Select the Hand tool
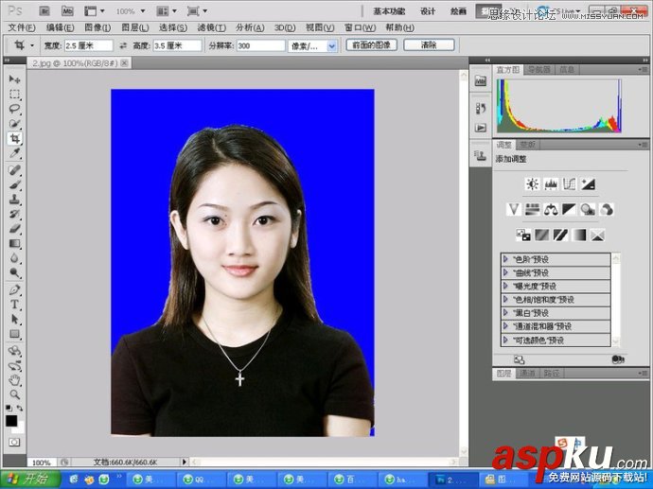The height and width of the screenshot is (489, 653). point(14,379)
